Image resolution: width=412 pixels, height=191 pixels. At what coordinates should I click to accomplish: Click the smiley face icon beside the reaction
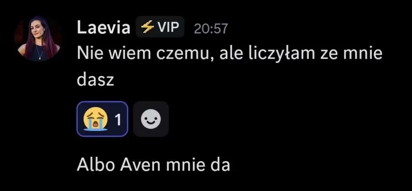151,119
